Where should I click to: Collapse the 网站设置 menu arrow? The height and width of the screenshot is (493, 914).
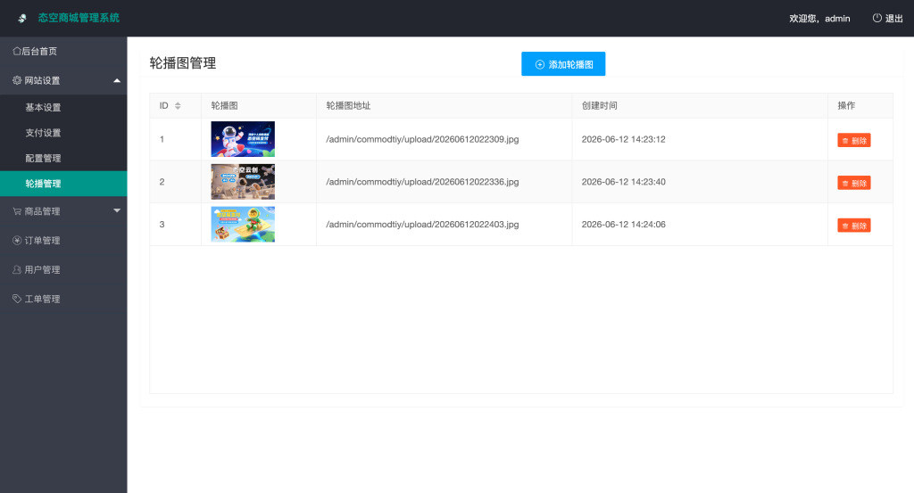[x=117, y=80]
